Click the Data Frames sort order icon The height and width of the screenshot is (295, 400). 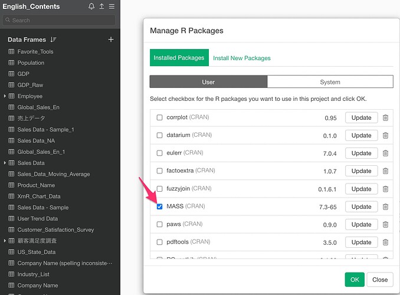pyautogui.click(x=53, y=40)
